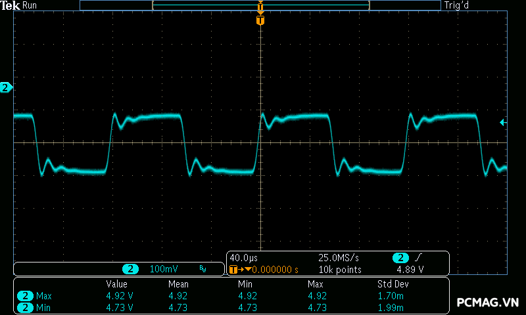Select the channel 2 badge beside 100mV
The image size is (526, 315).
[x=131, y=269]
